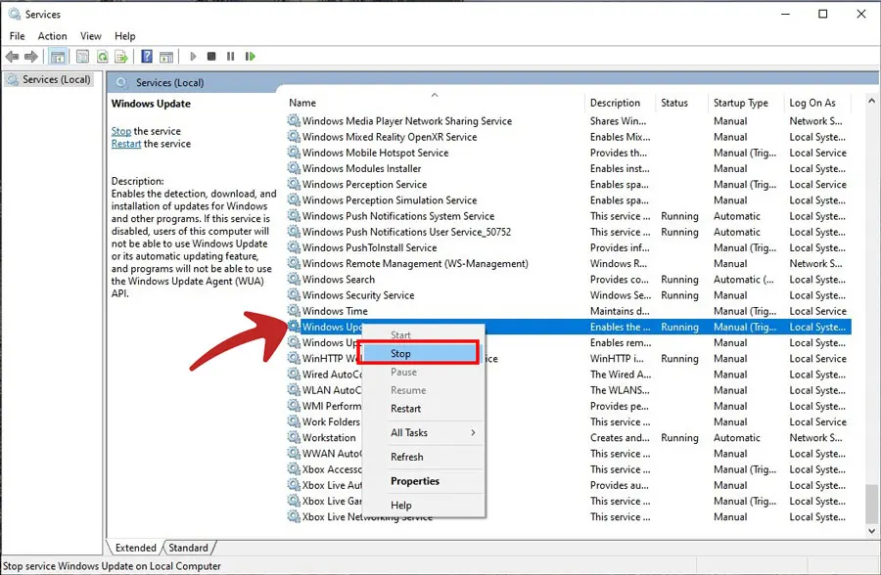Click the Running status of Windows Update
This screenshot has width=881, height=575.
[679, 327]
